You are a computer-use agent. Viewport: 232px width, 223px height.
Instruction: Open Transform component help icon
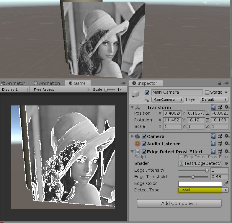tap(213, 107)
